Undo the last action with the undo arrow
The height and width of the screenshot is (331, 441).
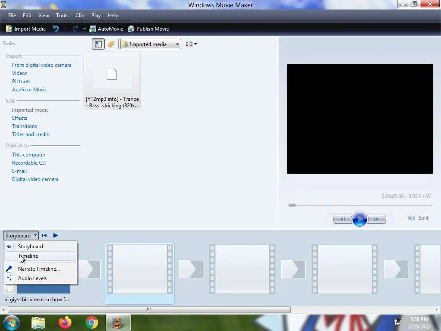pos(56,29)
